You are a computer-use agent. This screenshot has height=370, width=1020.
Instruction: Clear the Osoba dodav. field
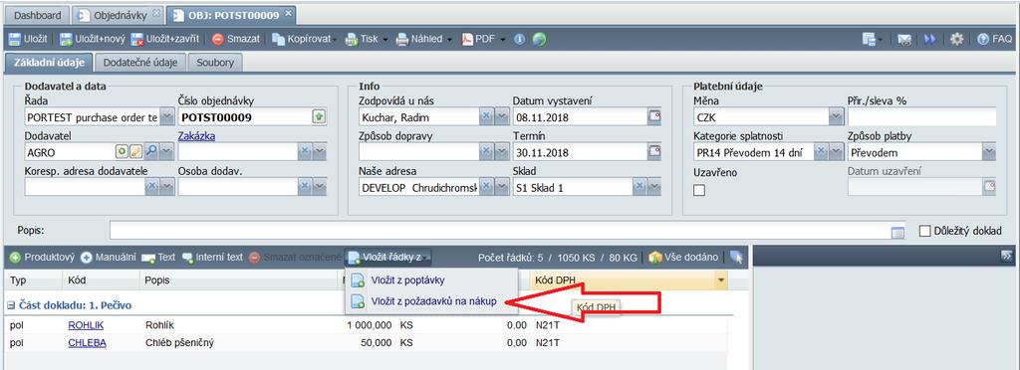[305, 187]
